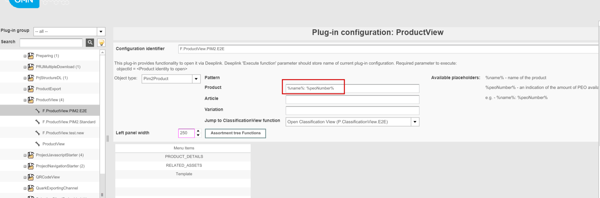The height and width of the screenshot is (198, 600).
Task: Click the QRCodeView plug-in icon
Action: tap(31, 177)
